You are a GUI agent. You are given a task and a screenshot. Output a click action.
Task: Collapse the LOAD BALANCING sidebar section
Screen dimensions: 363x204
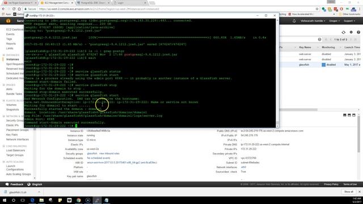(x=4, y=146)
